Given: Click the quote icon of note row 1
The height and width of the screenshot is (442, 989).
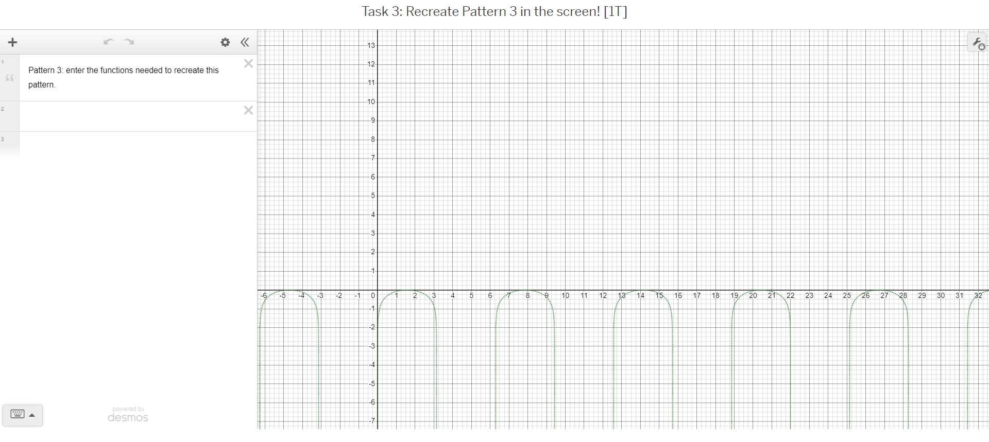Looking at the screenshot, I should [x=10, y=78].
